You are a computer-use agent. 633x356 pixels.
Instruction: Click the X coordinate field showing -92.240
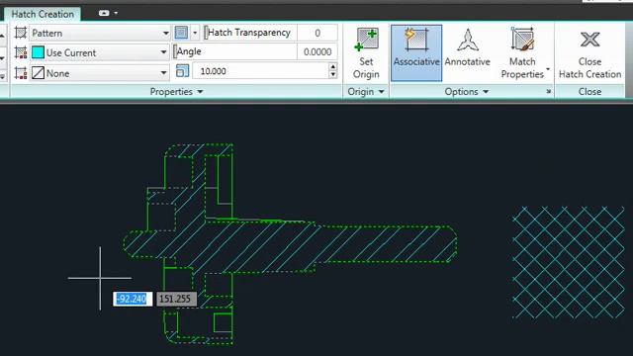(x=133, y=299)
